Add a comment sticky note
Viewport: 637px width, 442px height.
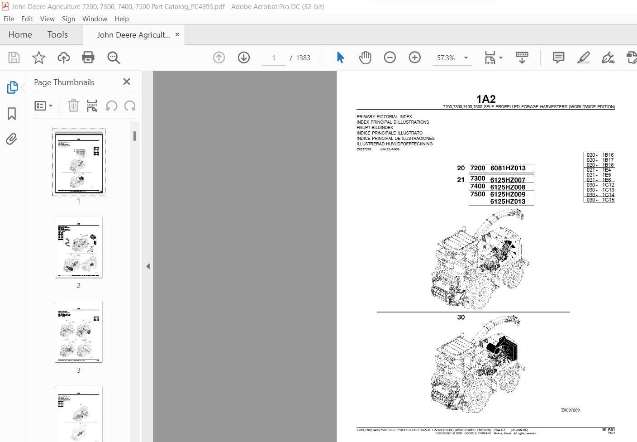pos(559,58)
